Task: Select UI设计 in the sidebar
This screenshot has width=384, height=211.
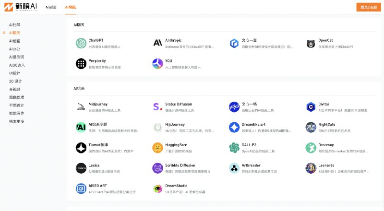Action: (15, 73)
